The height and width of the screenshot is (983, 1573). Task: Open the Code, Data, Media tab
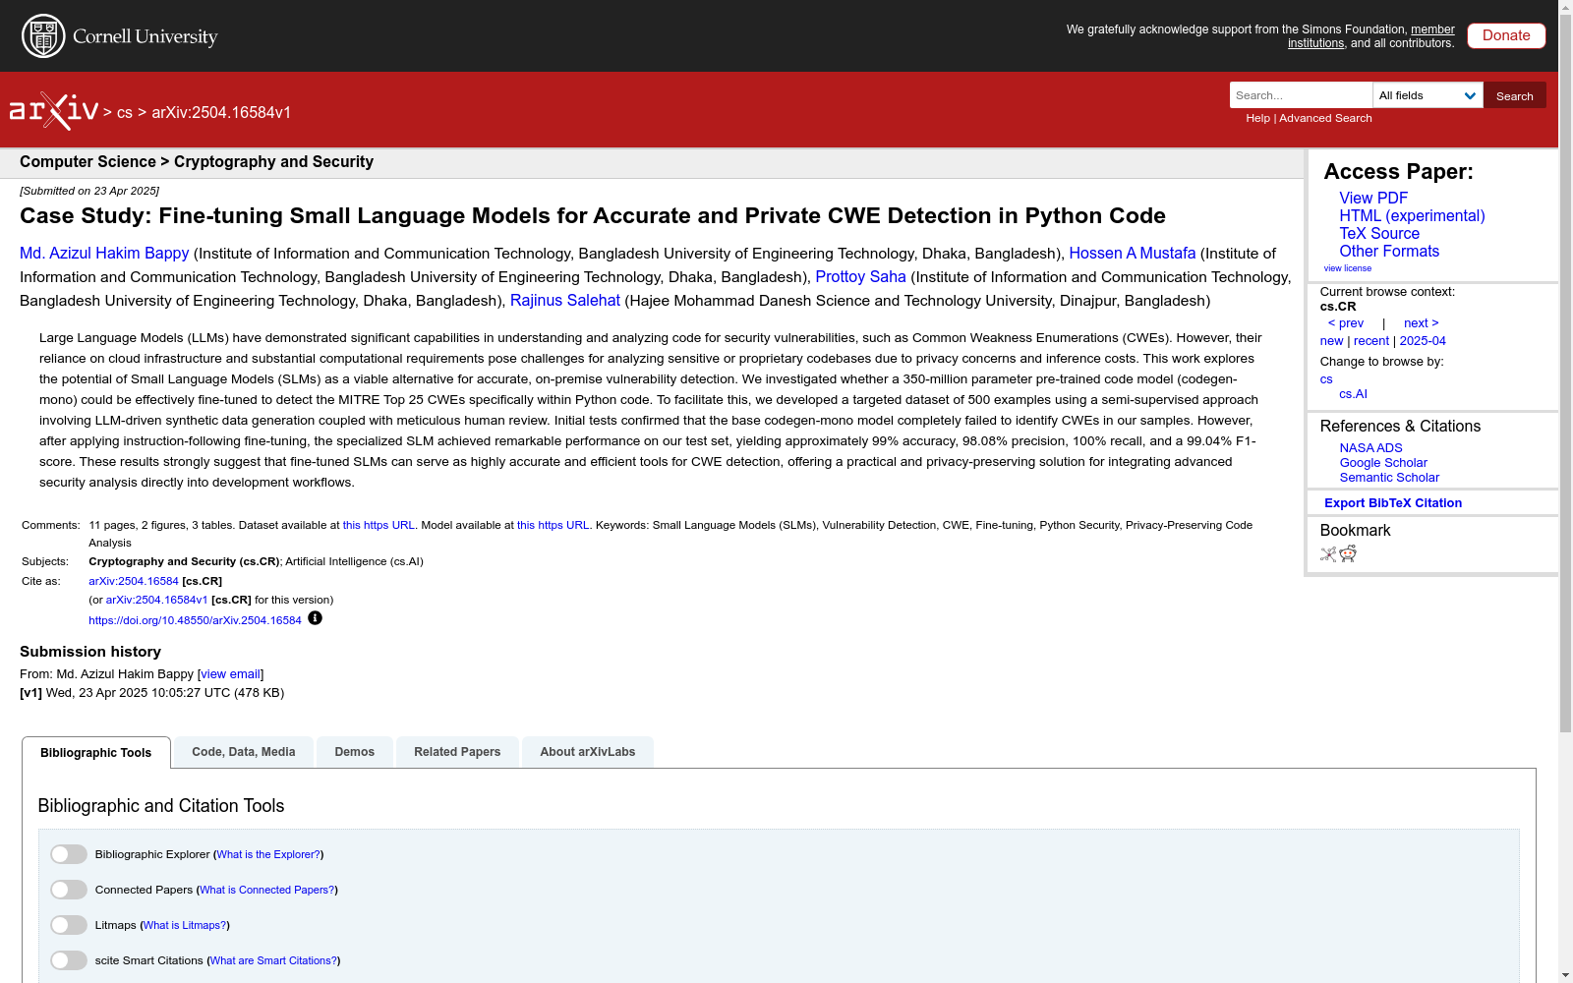tap(244, 752)
